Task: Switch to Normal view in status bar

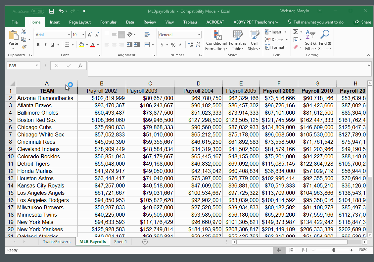Action: tap(279, 250)
